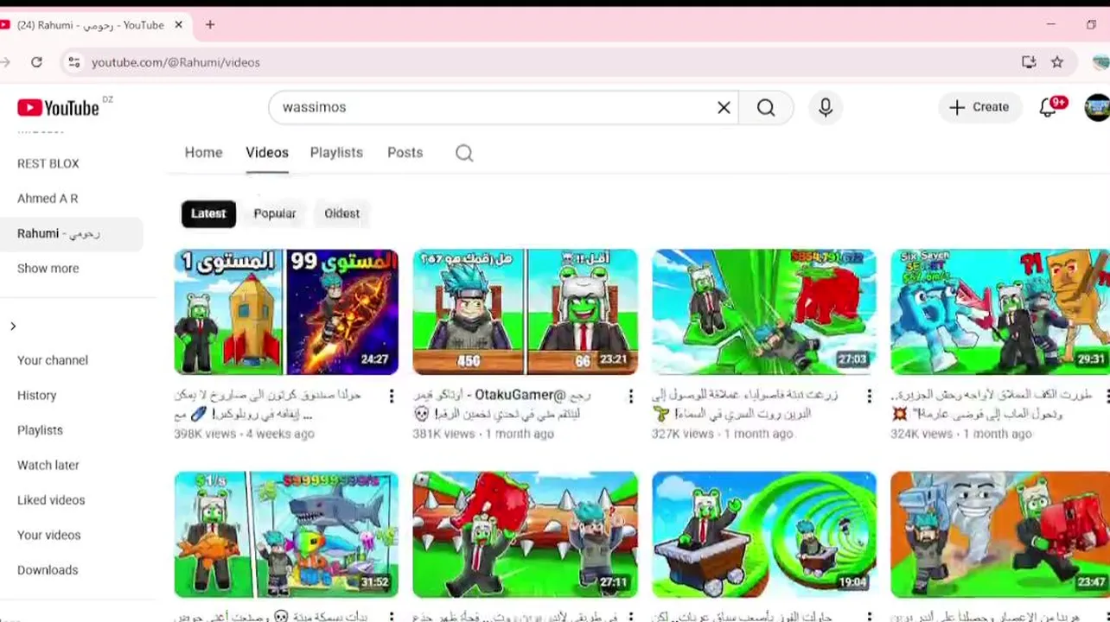Viewport: 1110px width, 622px height.
Task: Open options menu for 327K views video
Action: 869,396
